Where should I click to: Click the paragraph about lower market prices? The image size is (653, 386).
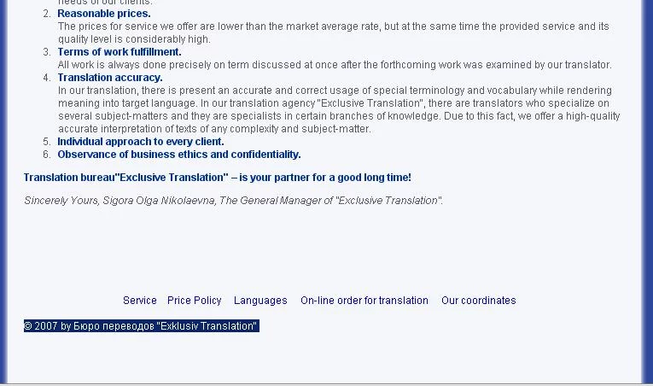[x=333, y=32]
